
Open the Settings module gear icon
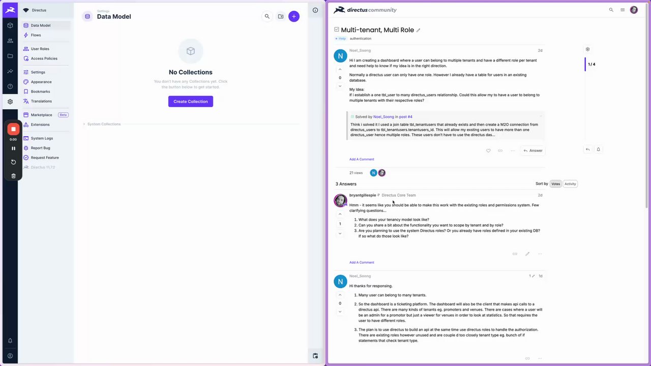[x=10, y=102]
